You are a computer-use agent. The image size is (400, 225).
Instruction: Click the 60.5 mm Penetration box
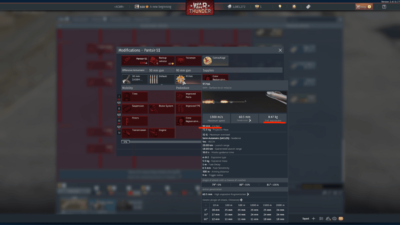[244, 119]
